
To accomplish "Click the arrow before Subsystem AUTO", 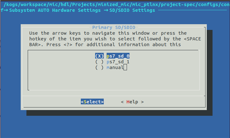I will pos(6,10).
